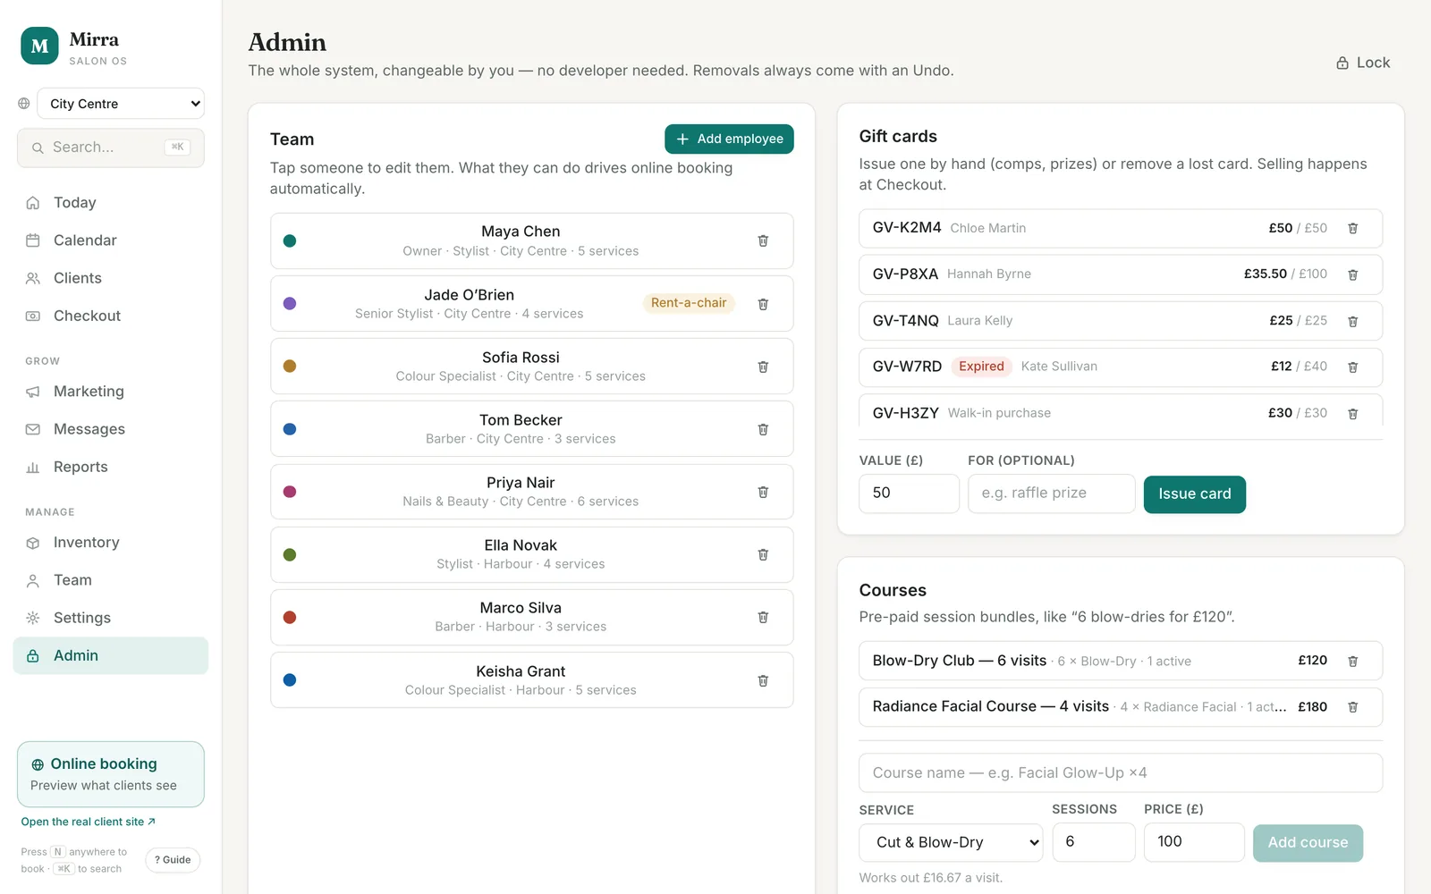The image size is (1431, 894).
Task: Open Inventory from Manage section
Action: coord(111,543)
